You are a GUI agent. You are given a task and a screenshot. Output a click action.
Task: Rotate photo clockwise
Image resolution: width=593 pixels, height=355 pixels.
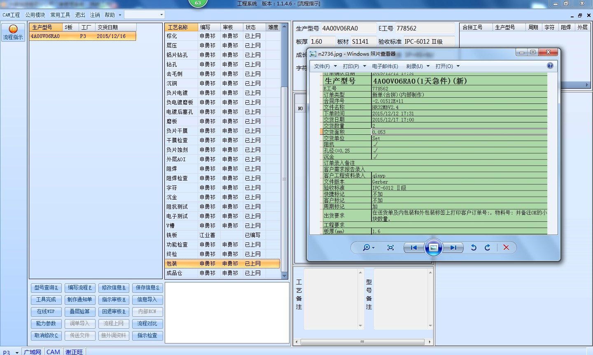pyautogui.click(x=488, y=247)
